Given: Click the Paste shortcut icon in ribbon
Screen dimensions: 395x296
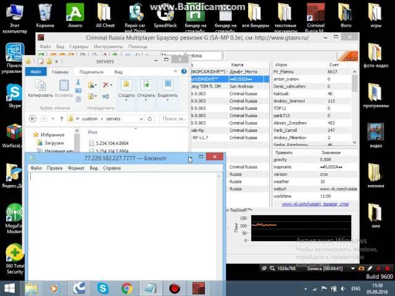Looking at the screenshot, I should [x=78, y=99].
